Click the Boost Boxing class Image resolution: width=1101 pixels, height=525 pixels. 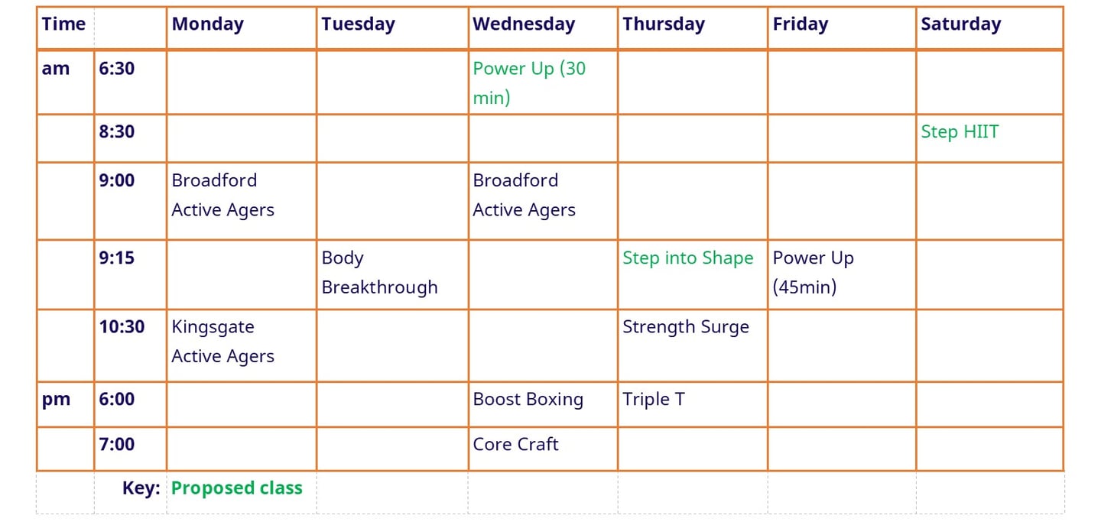pyautogui.click(x=528, y=399)
